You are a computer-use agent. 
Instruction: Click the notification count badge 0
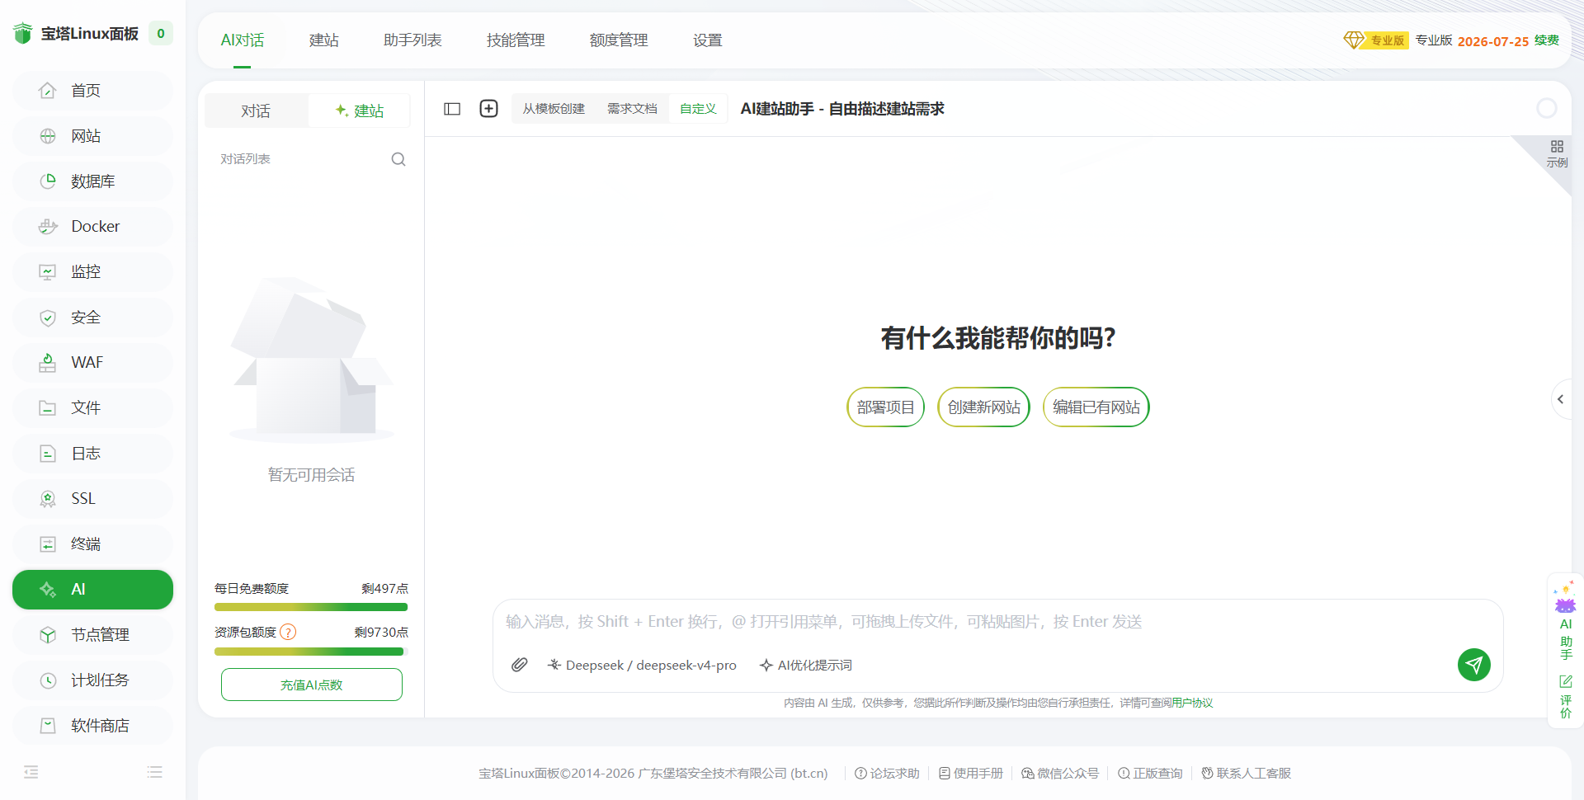(161, 34)
